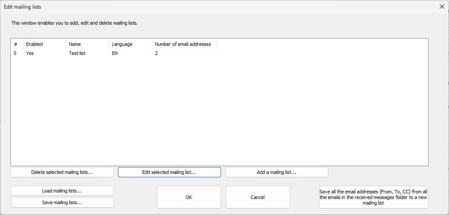This screenshot has width=449, height=215.
Task: Load mailing lists from file
Action: 62,191
